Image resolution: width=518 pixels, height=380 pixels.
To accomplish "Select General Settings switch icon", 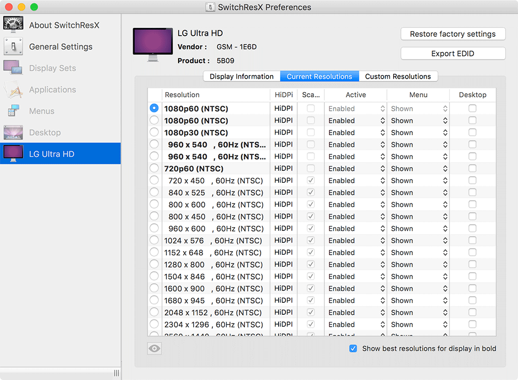I will pos(13,46).
